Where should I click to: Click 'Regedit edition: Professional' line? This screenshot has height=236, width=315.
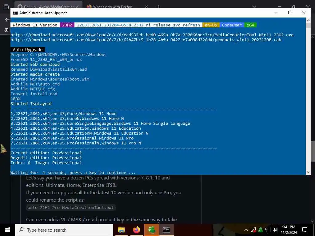(x=46, y=158)
